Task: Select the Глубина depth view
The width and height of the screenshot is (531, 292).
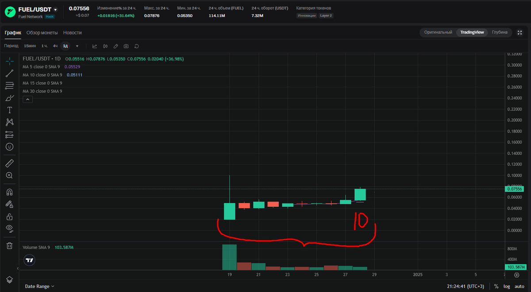Action: (x=500, y=32)
